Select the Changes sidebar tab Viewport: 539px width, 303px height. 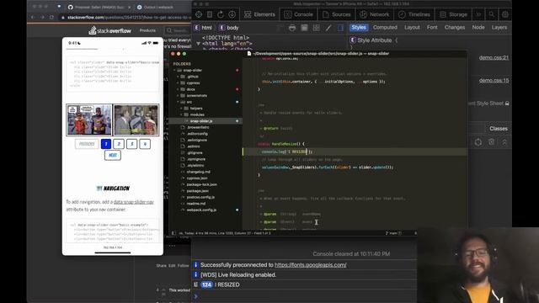point(455,28)
